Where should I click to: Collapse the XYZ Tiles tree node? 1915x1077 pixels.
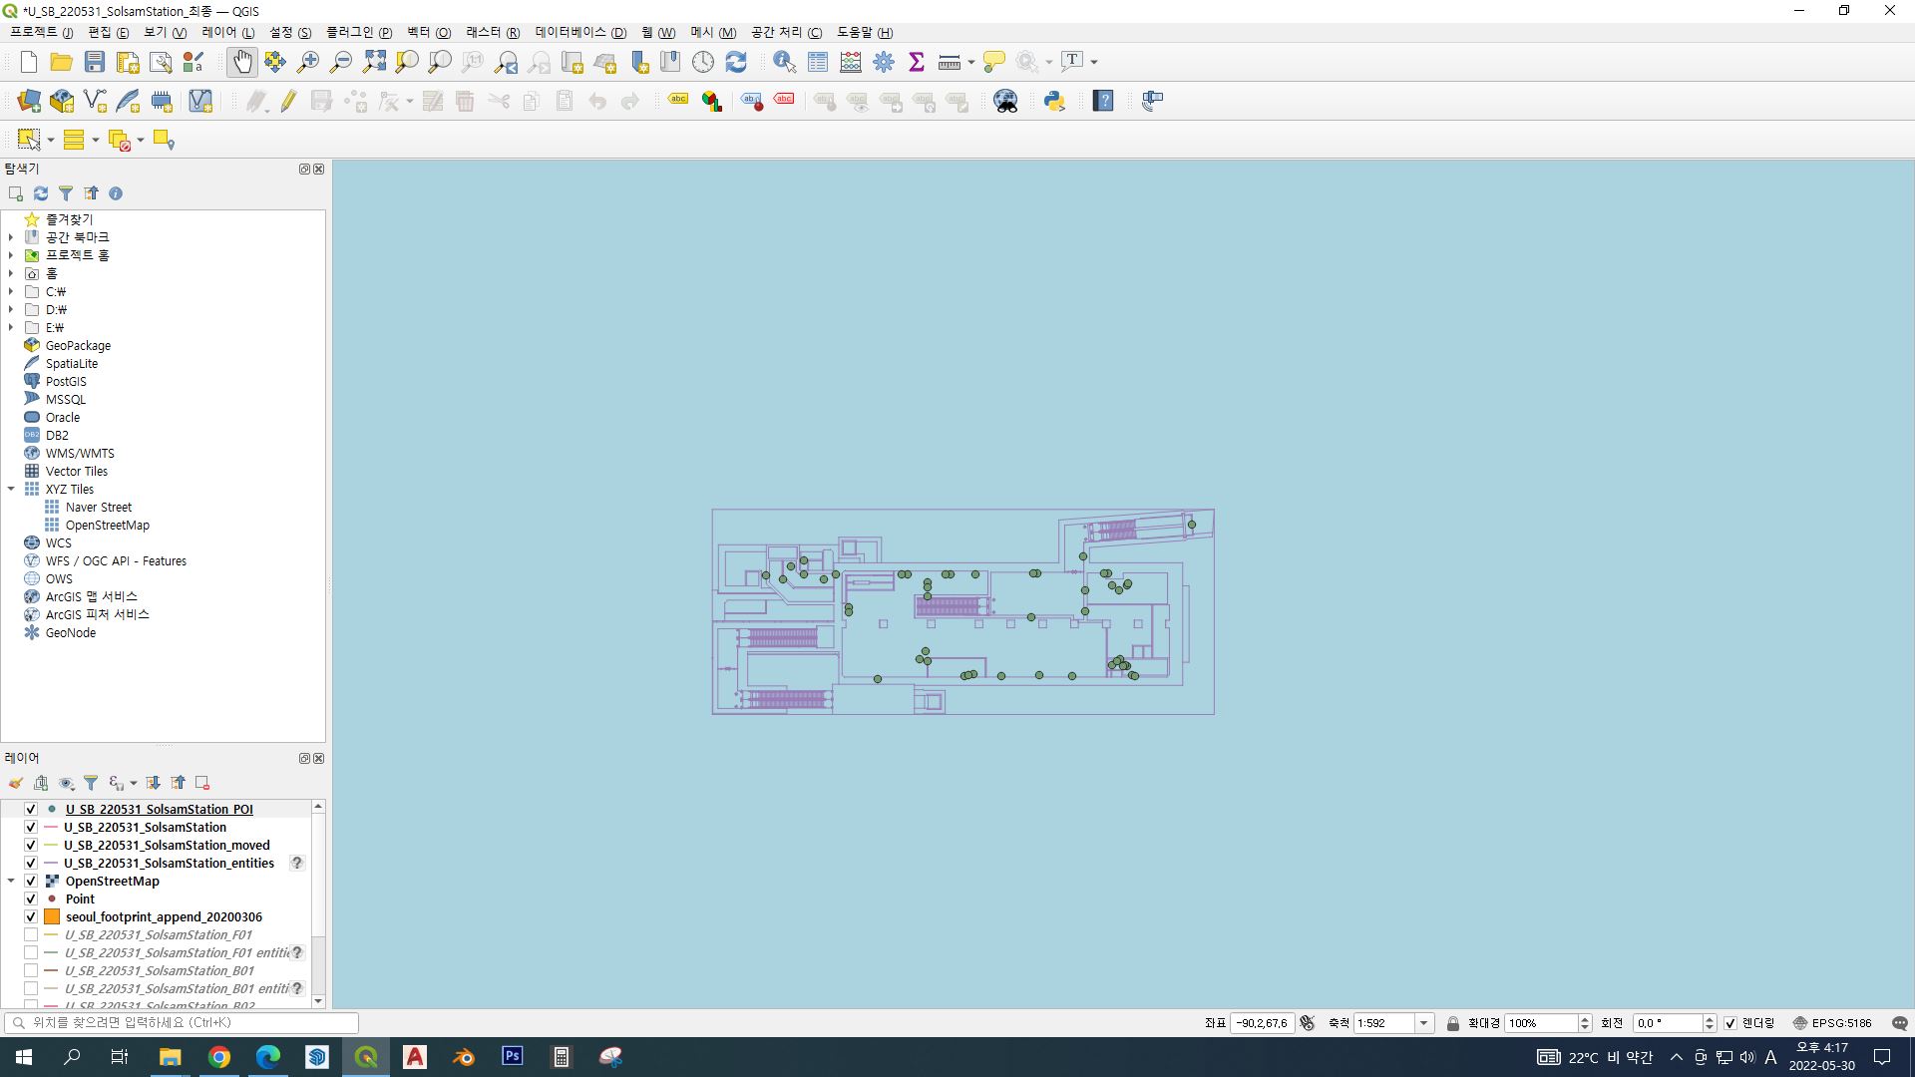click(x=11, y=489)
